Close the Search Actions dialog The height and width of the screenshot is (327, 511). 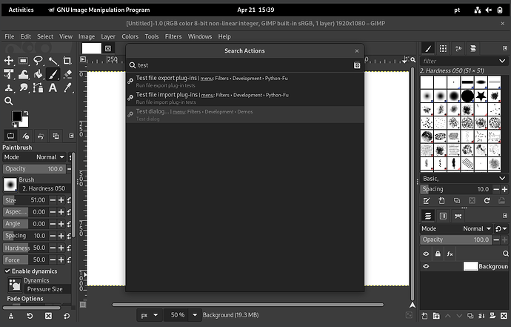tap(357, 51)
